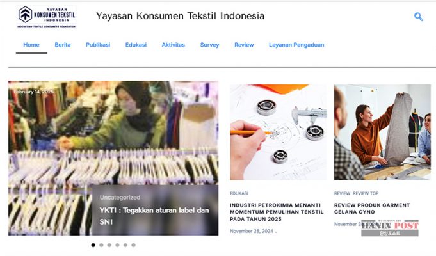Jump to the second carousel slide dot
436x256 pixels.
pyautogui.click(x=101, y=245)
